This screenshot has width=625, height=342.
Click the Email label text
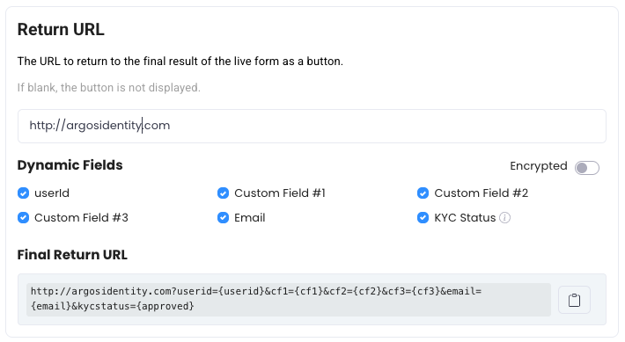coord(249,218)
